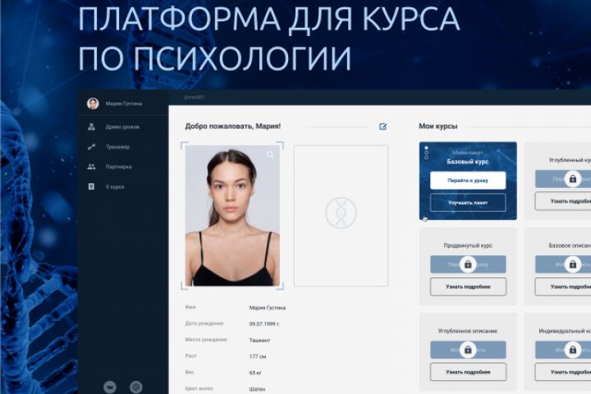The width and height of the screenshot is (591, 394).
Task: Click the edit profile pencil icon
Action: pos(383,126)
